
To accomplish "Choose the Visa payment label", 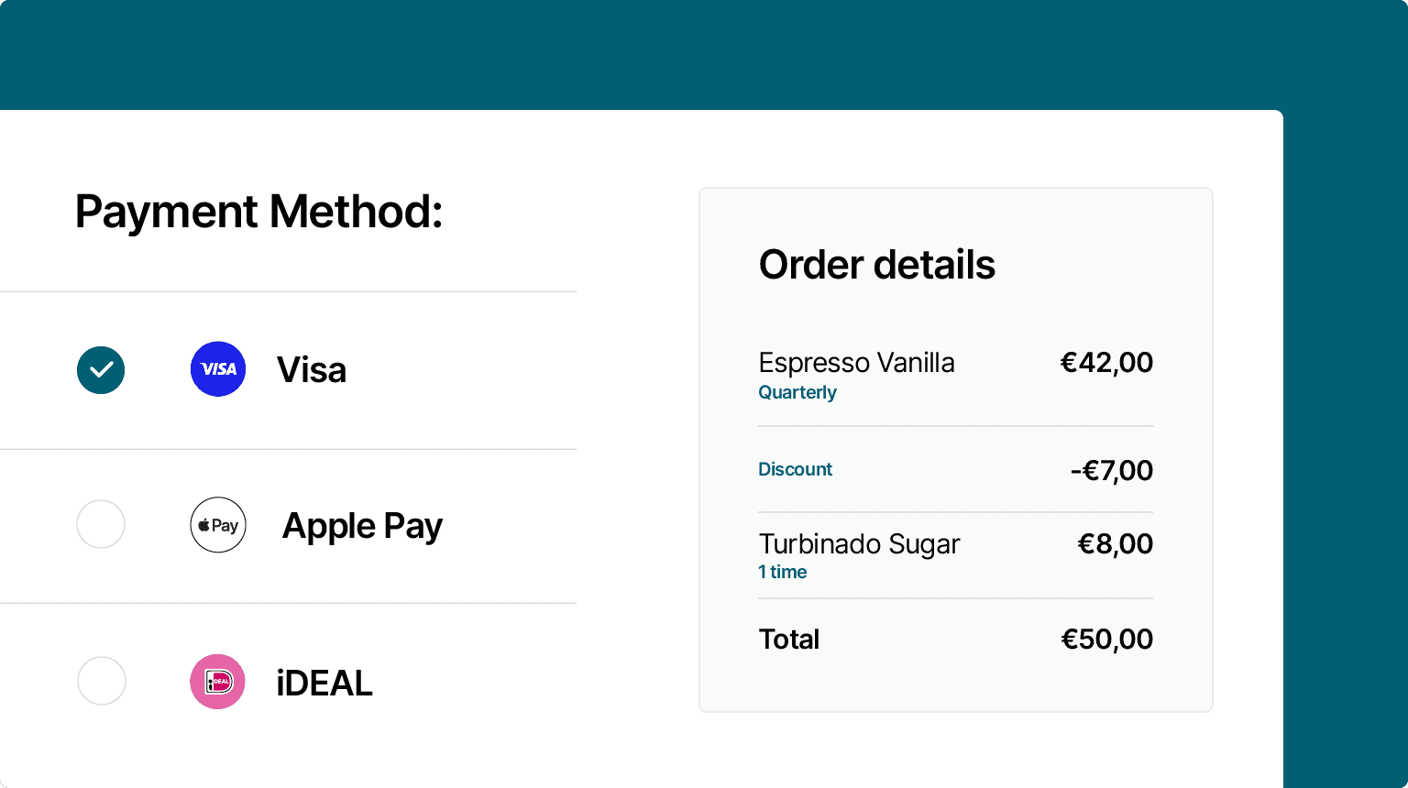I will coord(312,370).
